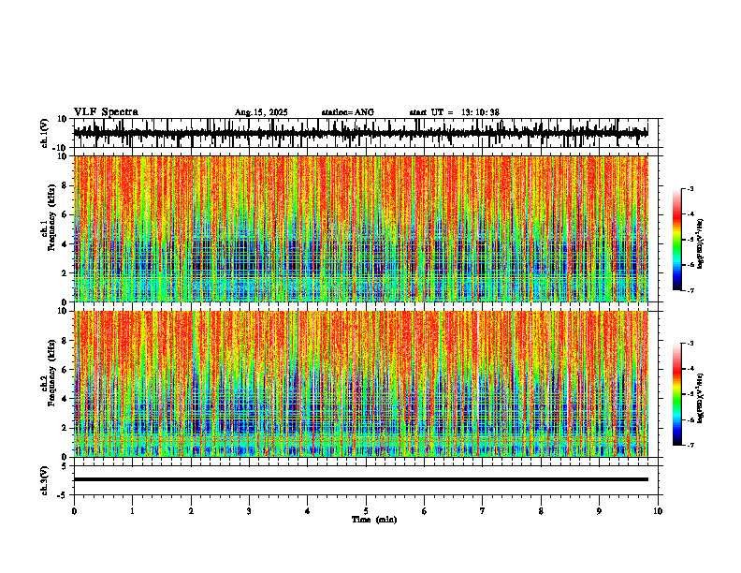The image size is (741, 573).
Task: Click the time axis tick label '7'
Action: coord(483,511)
